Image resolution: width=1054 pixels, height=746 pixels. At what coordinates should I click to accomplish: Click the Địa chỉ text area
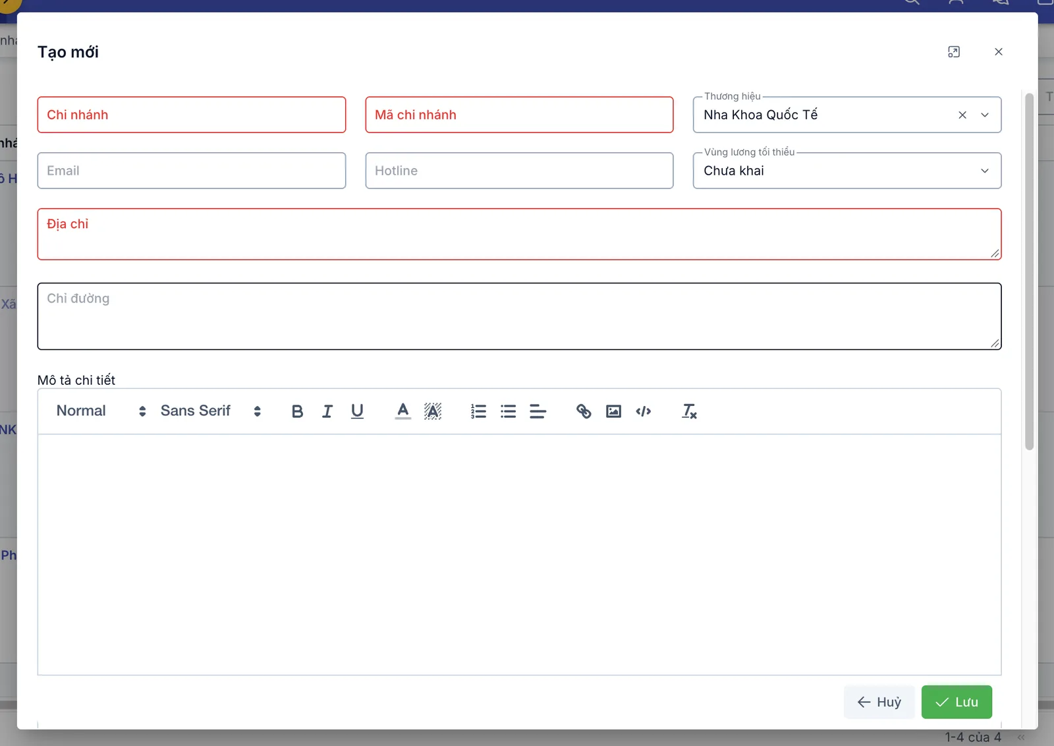pyautogui.click(x=519, y=234)
